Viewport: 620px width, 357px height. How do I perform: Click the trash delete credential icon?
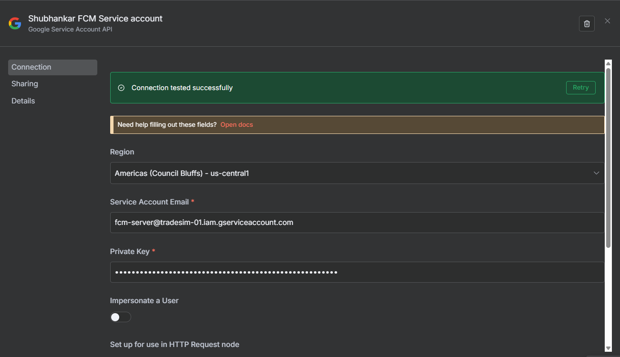(x=587, y=24)
